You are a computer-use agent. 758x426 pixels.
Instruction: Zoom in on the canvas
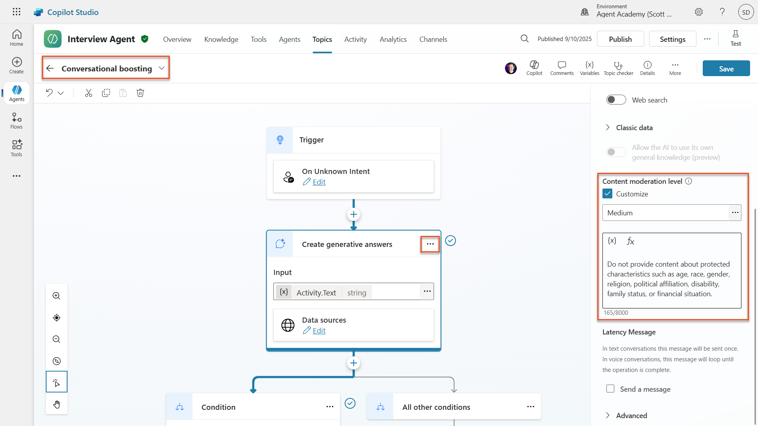[x=56, y=296]
